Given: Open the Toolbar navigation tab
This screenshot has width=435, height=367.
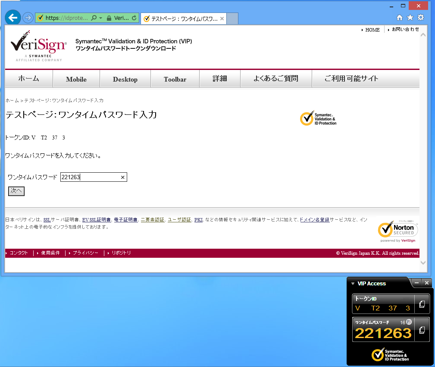Looking at the screenshot, I should point(175,79).
